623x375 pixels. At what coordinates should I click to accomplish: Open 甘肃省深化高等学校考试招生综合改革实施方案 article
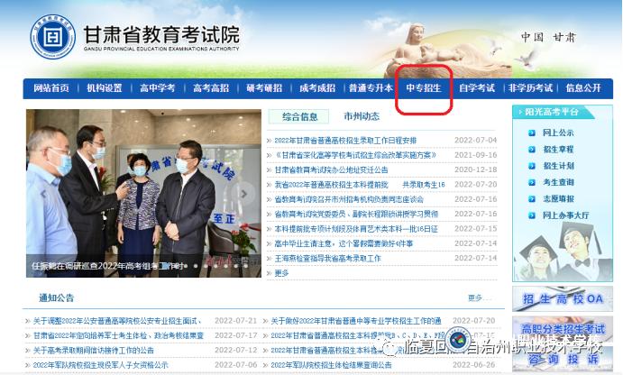355,155
